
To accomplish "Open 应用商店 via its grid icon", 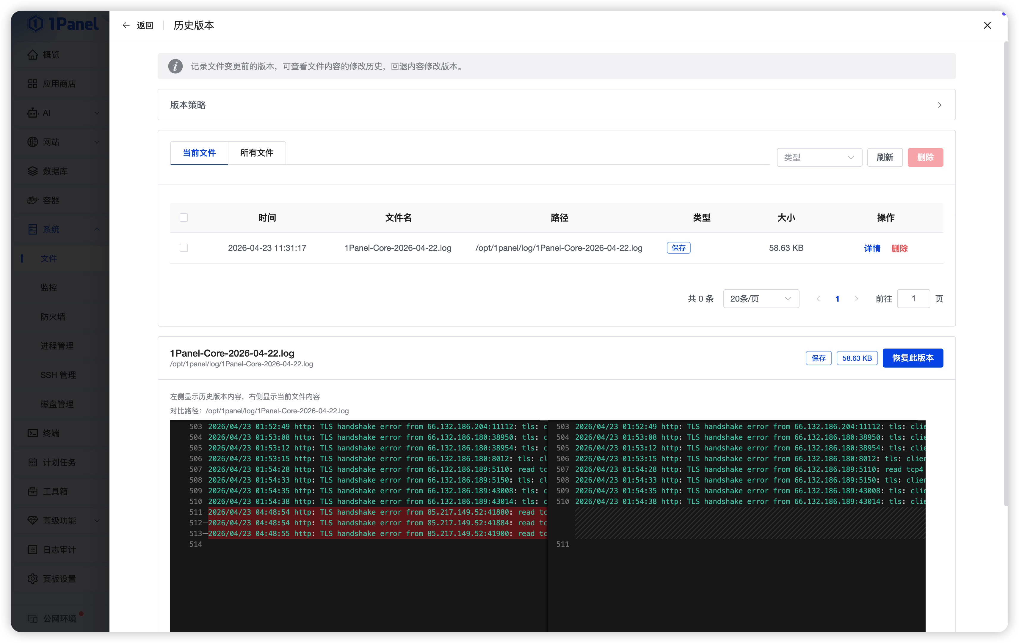I will [x=33, y=84].
